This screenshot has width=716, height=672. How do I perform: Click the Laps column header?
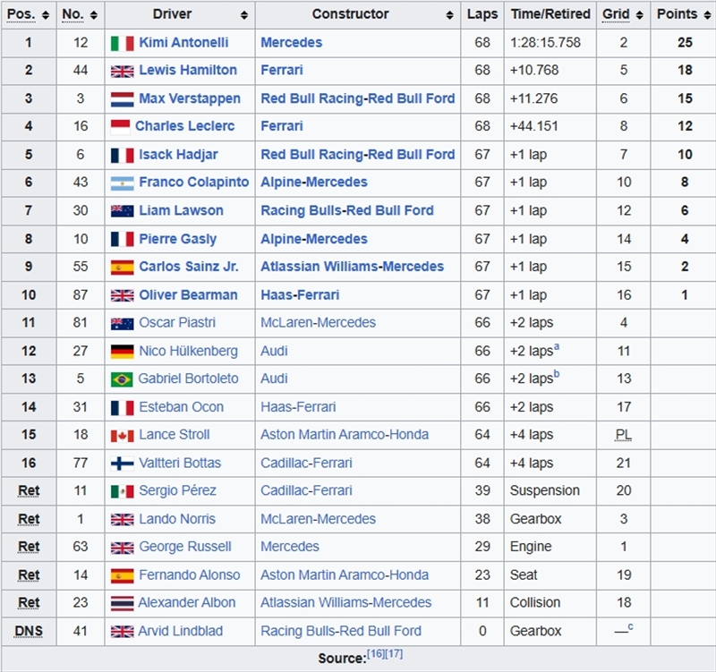pyautogui.click(x=482, y=14)
